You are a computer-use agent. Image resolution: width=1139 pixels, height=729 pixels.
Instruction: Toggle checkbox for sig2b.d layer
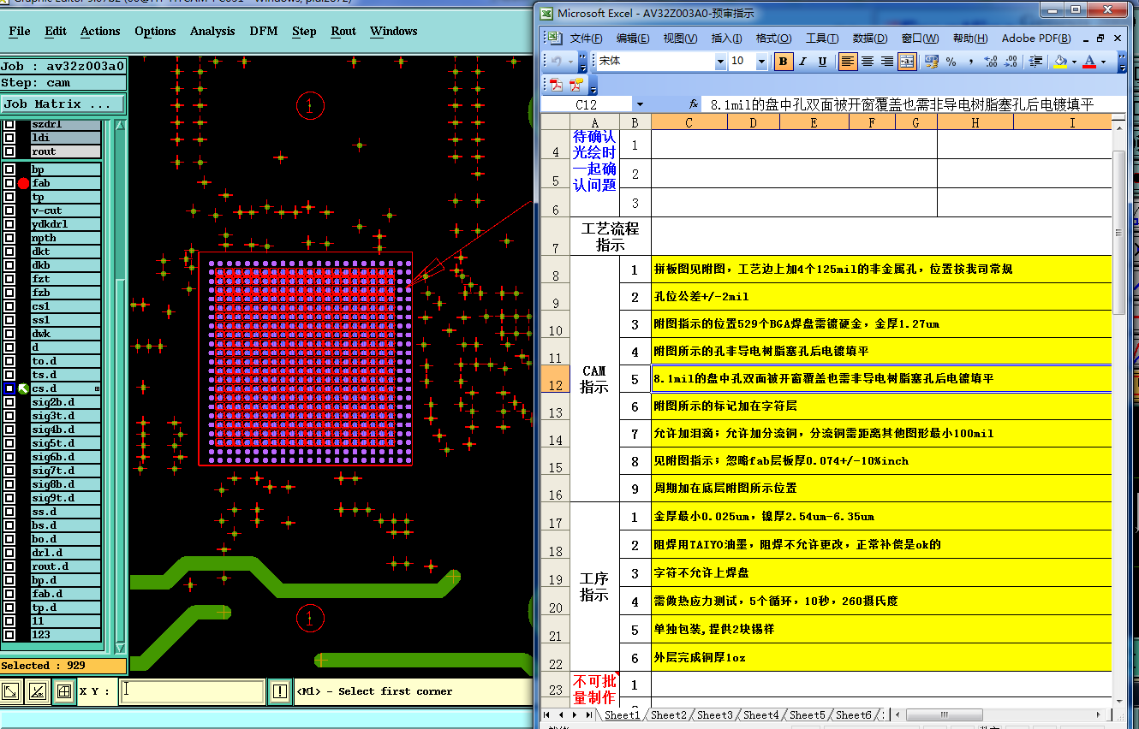pos(9,402)
